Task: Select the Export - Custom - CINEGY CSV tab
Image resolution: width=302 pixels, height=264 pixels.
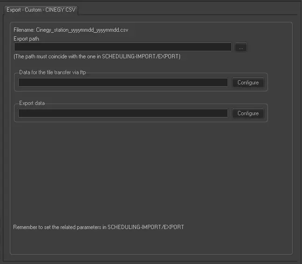Action: (x=41, y=10)
